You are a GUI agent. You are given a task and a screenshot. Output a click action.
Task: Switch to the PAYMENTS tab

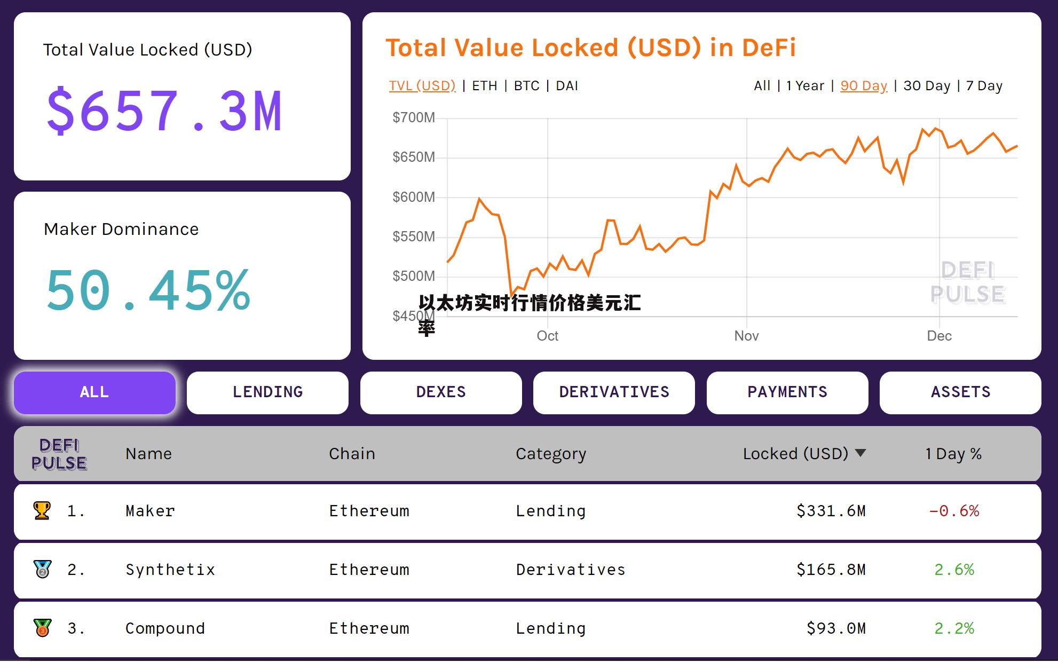pyautogui.click(x=787, y=392)
